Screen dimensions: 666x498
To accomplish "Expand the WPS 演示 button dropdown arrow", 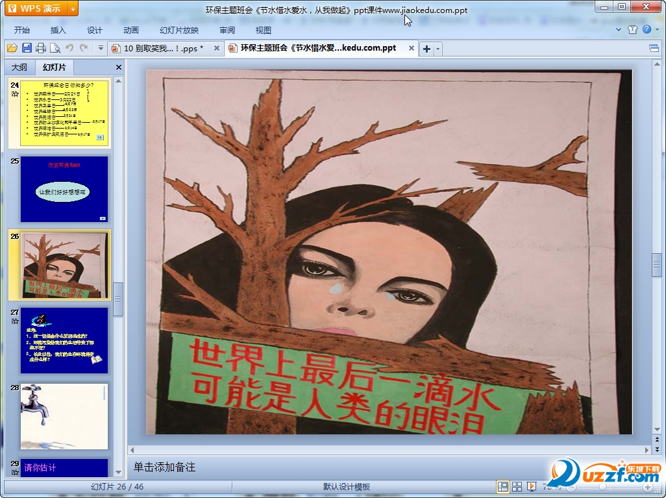I will pyautogui.click(x=73, y=8).
